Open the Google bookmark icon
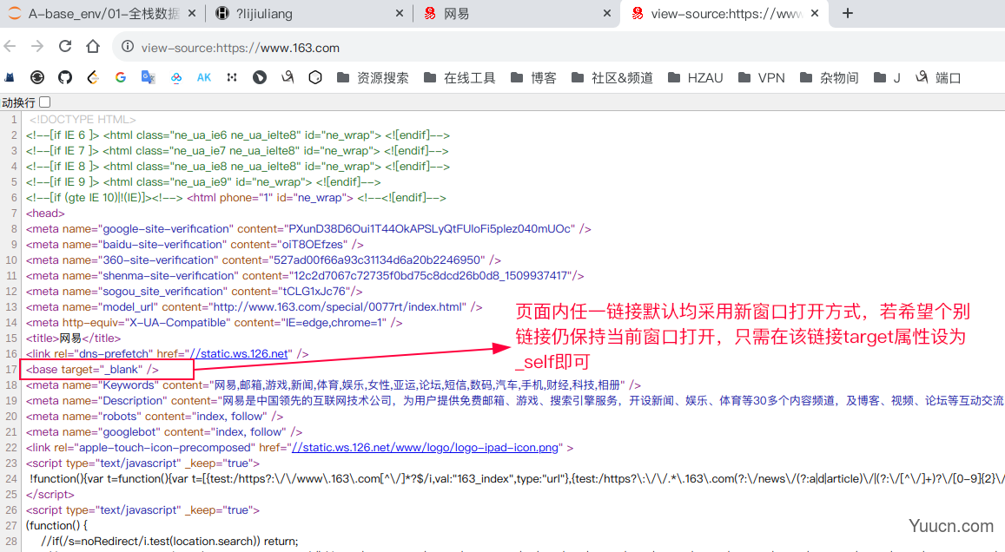The width and height of the screenshot is (1005, 552). coord(121,77)
